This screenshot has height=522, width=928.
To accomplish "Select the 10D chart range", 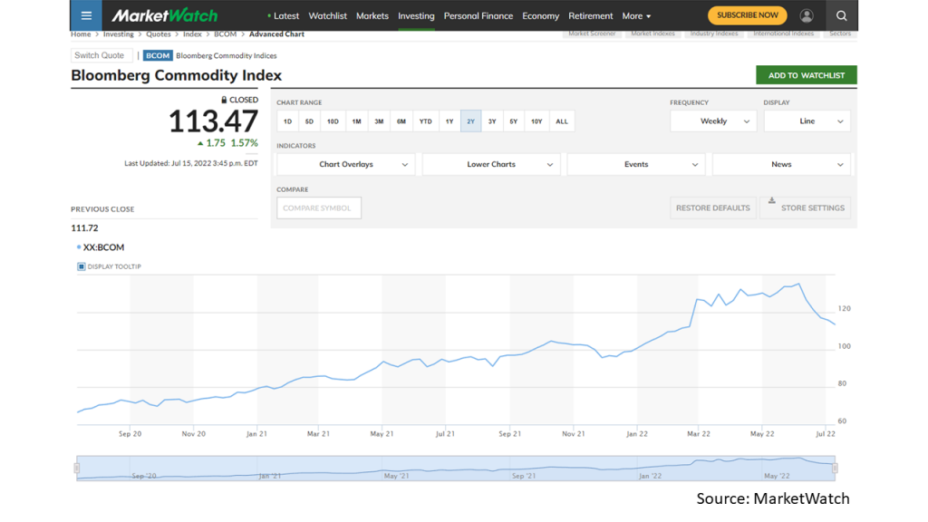I will [x=333, y=121].
